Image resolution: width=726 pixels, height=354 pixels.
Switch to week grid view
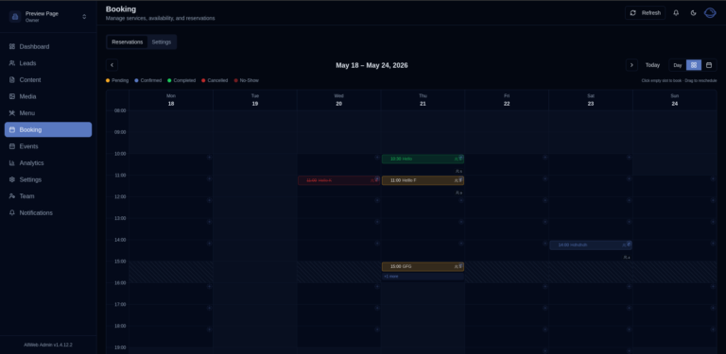[x=694, y=65]
